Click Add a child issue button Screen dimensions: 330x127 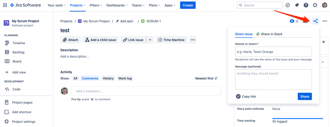click(x=101, y=40)
